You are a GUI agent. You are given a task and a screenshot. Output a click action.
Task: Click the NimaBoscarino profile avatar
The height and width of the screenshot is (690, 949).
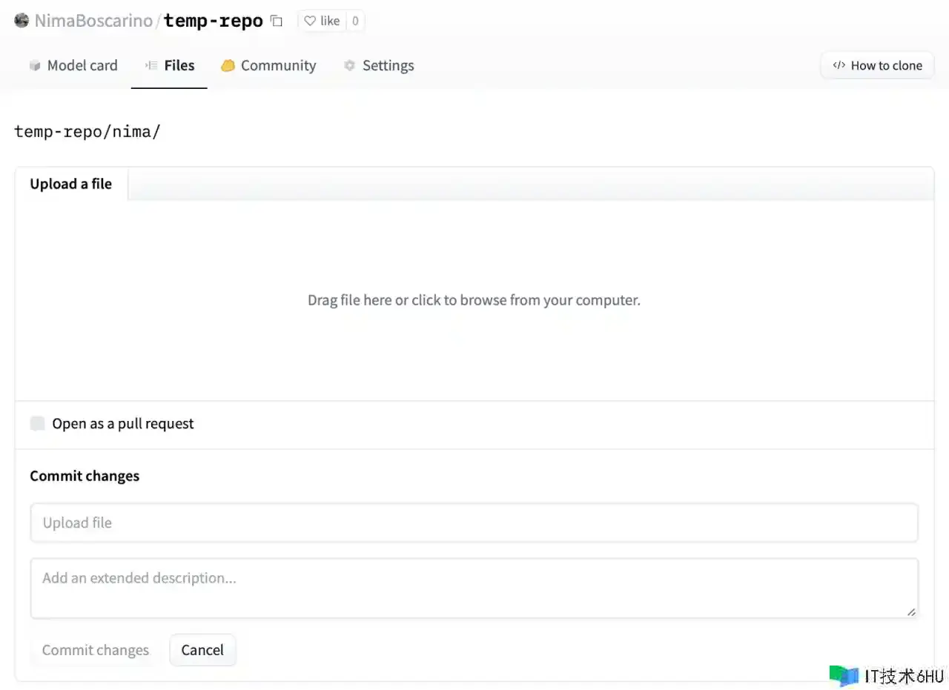click(22, 21)
